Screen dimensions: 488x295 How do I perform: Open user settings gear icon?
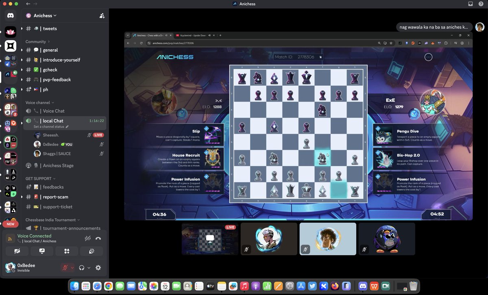(98, 267)
